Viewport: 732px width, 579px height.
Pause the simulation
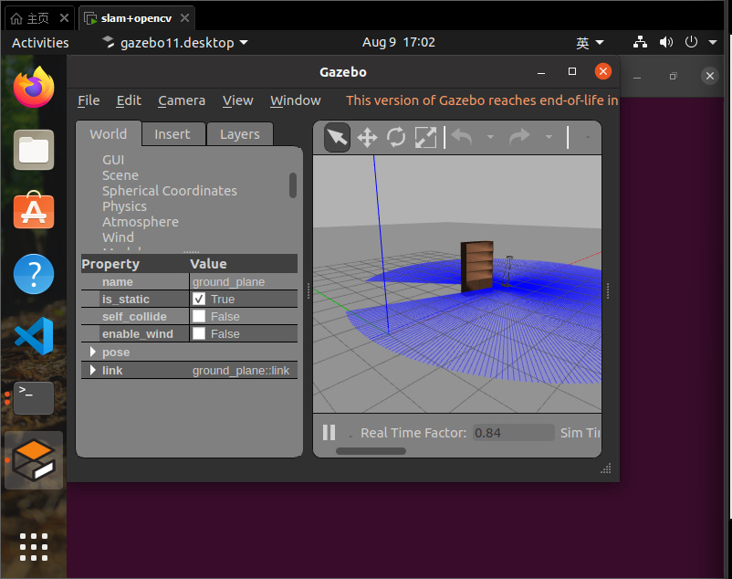329,432
